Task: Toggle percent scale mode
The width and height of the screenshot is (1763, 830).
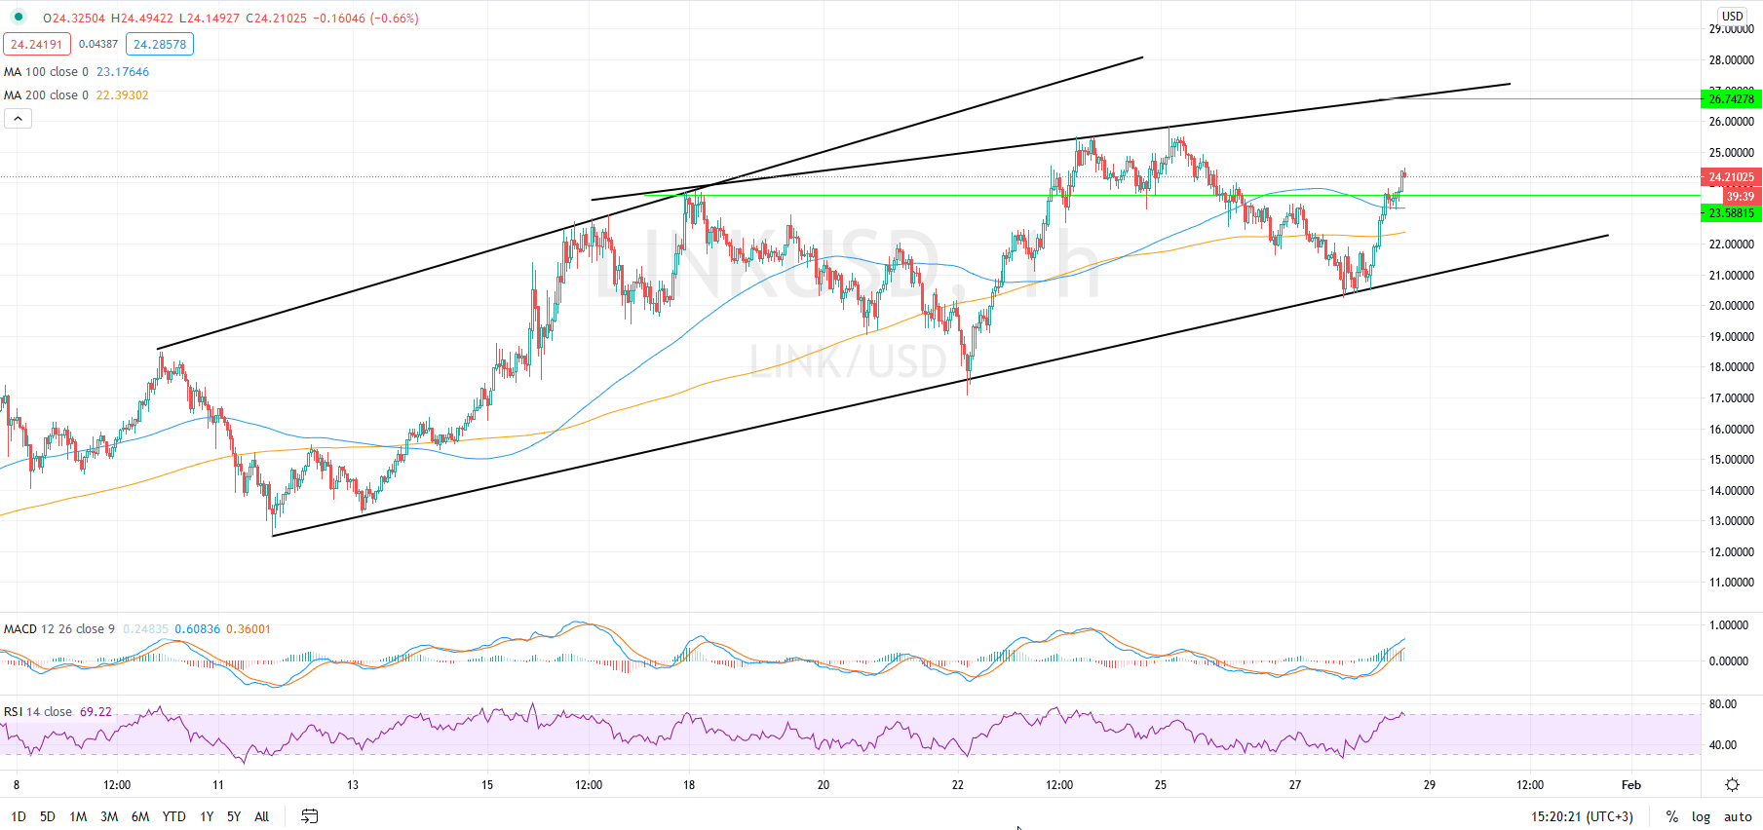Action: click(x=1672, y=816)
